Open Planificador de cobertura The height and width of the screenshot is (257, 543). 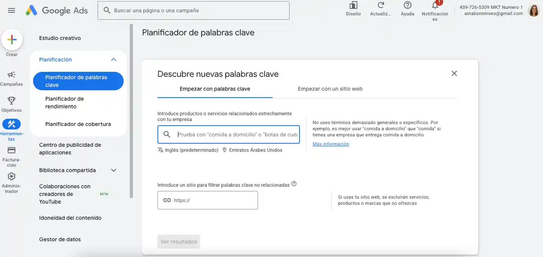78,124
